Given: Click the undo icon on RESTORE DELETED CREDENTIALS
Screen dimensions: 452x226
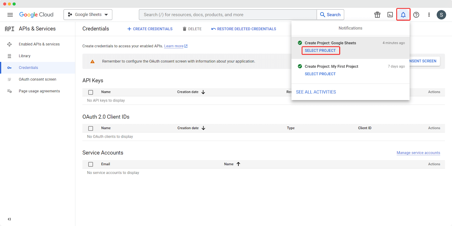Looking at the screenshot, I should [214, 29].
